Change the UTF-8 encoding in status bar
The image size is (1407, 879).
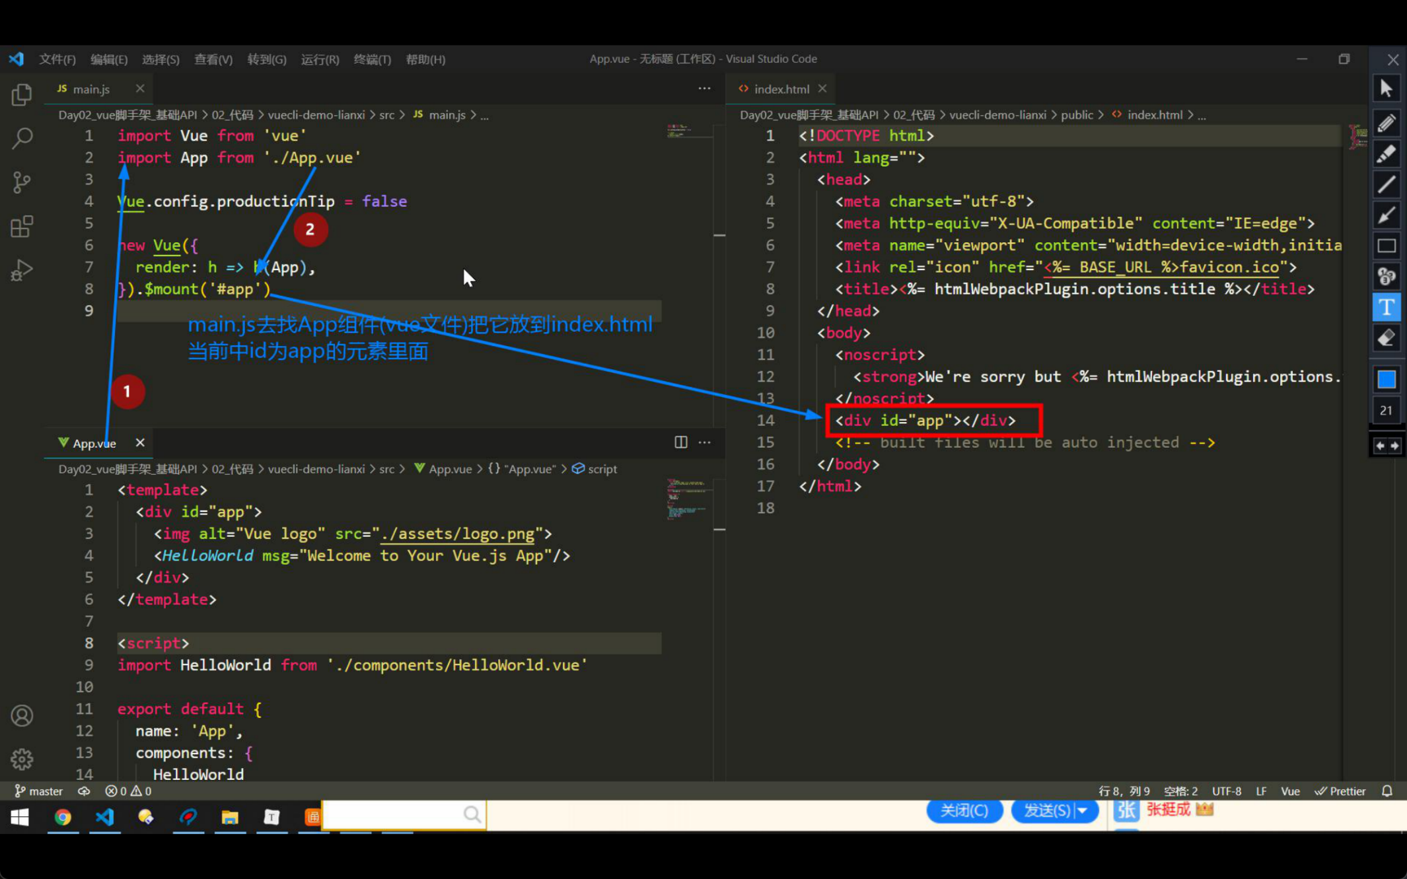pos(1227,791)
